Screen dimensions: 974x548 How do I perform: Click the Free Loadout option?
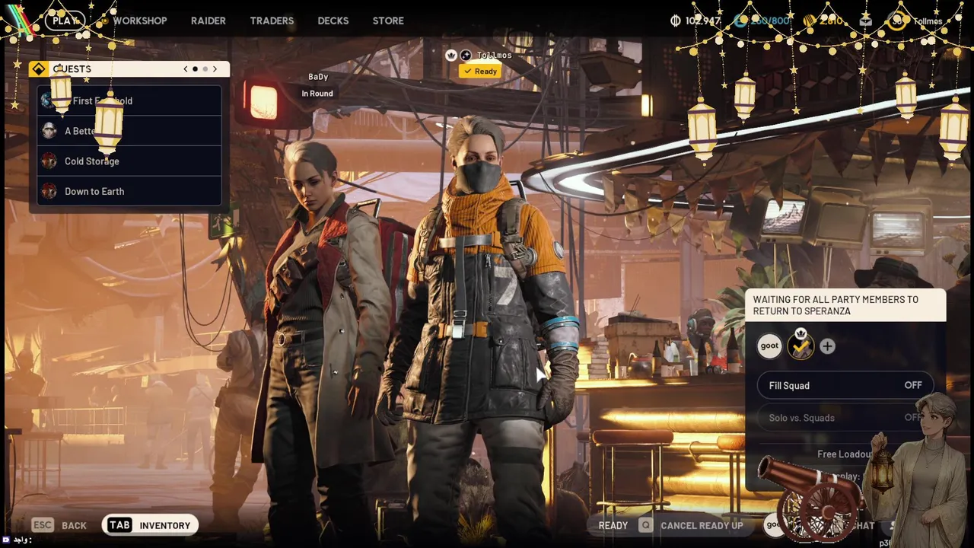[x=845, y=454]
